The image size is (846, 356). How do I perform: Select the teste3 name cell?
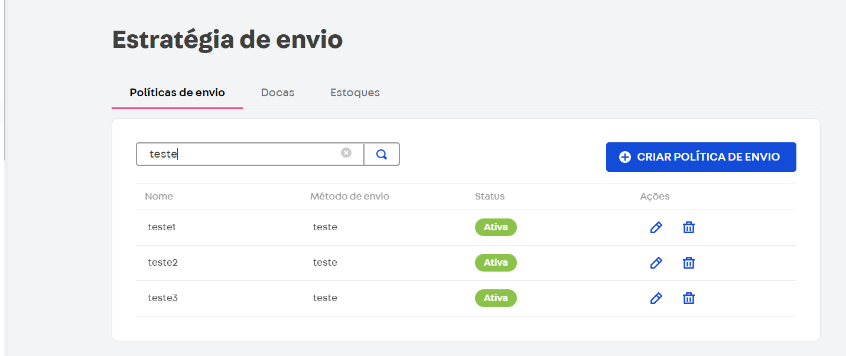(x=163, y=298)
